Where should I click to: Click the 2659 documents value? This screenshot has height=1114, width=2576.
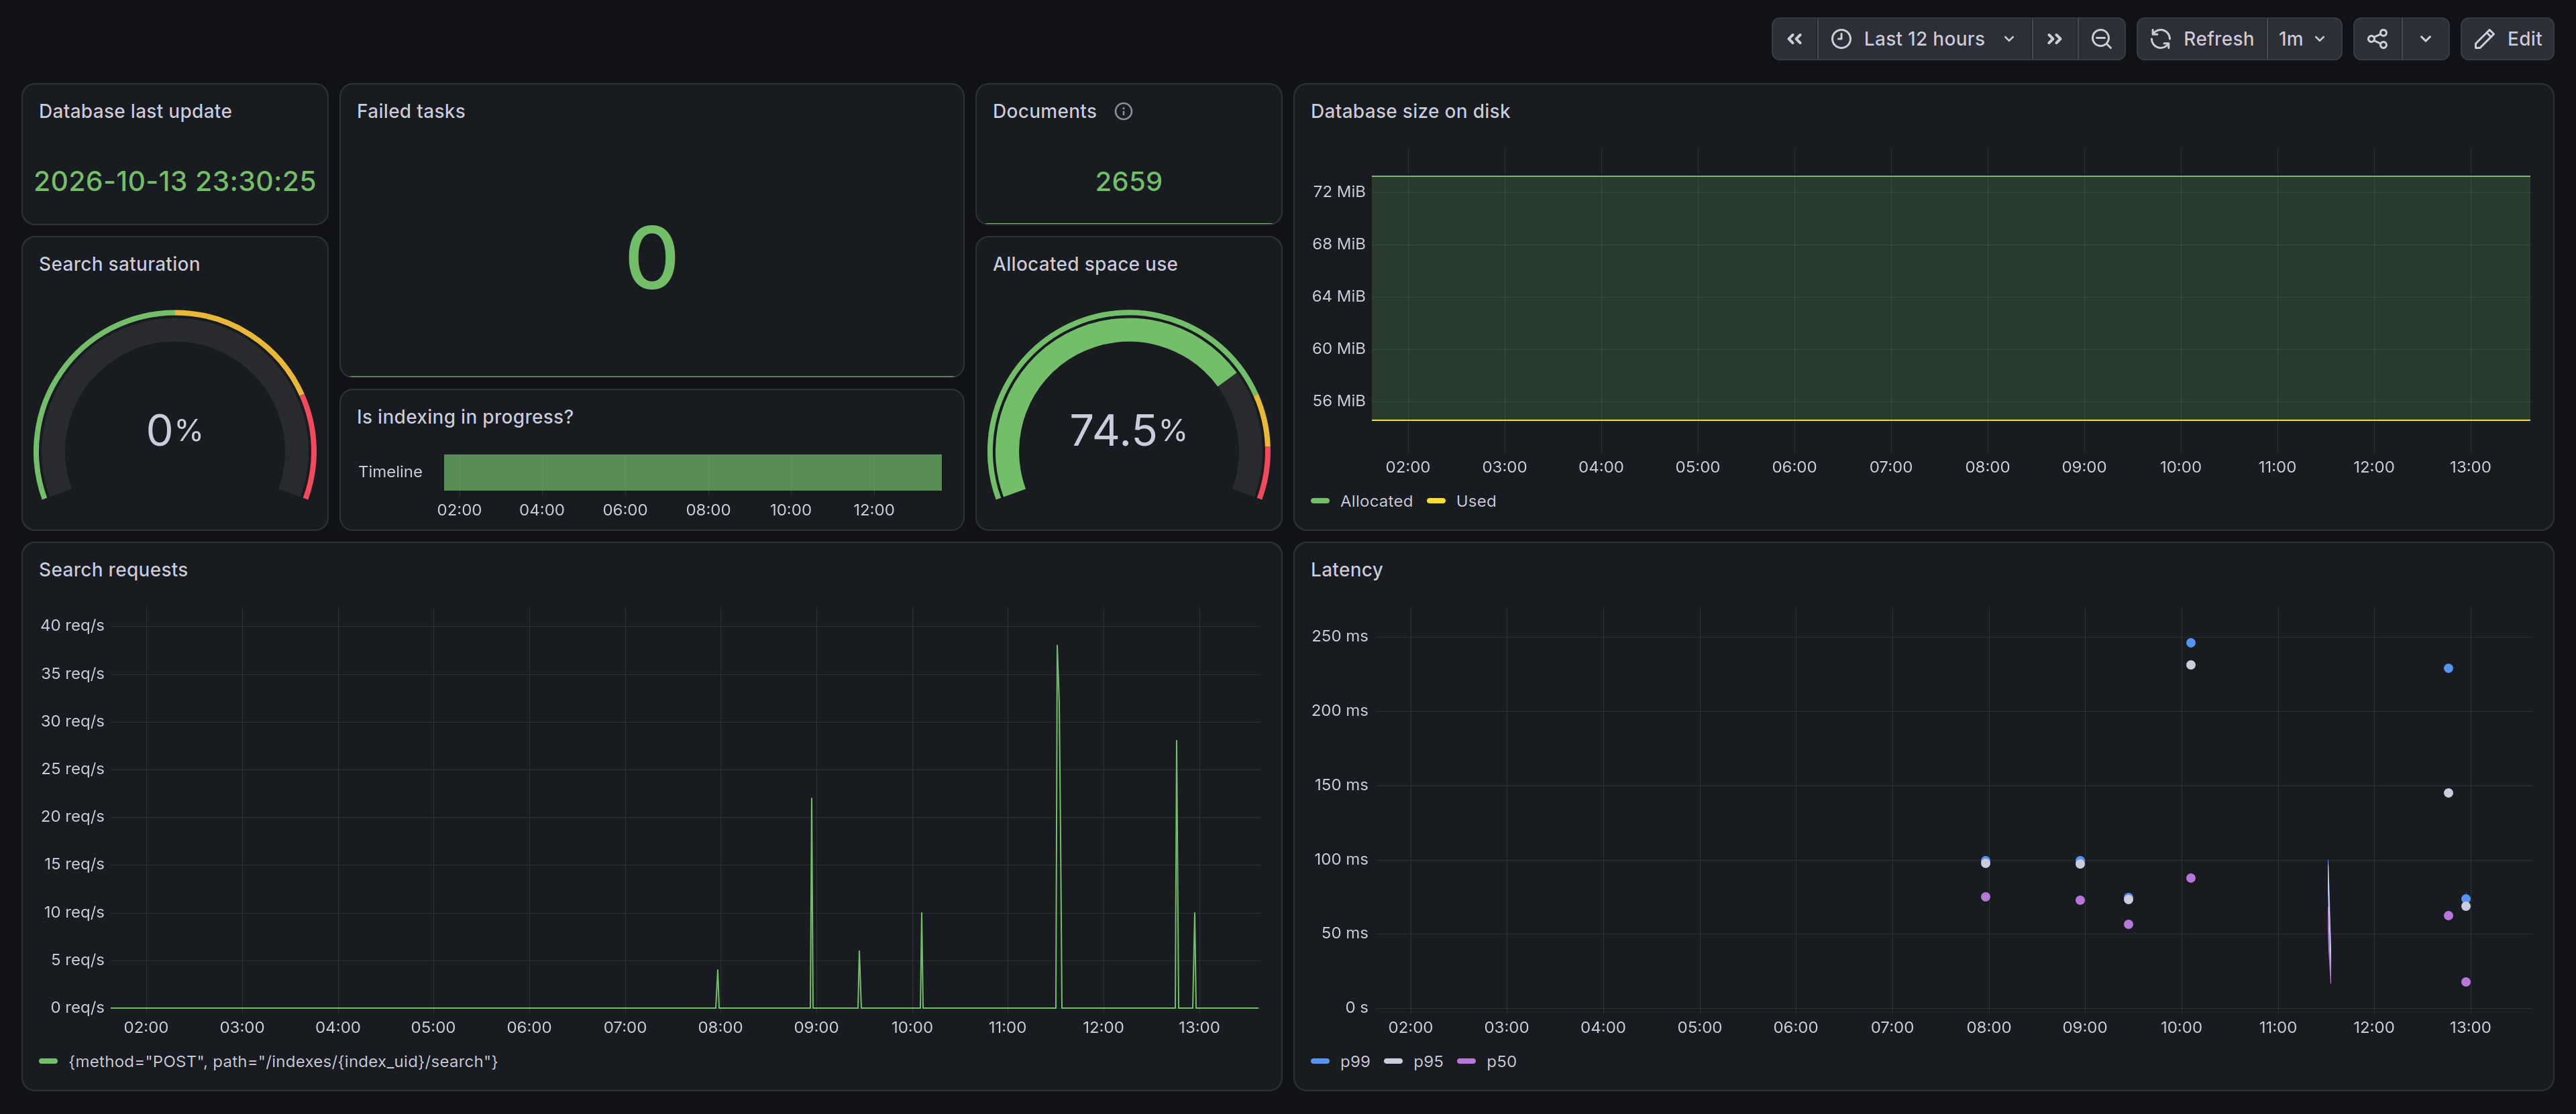(1128, 181)
